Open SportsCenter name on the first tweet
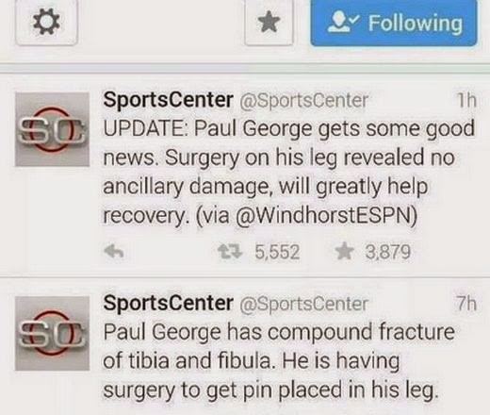This screenshot has width=490, height=415. coord(168,100)
